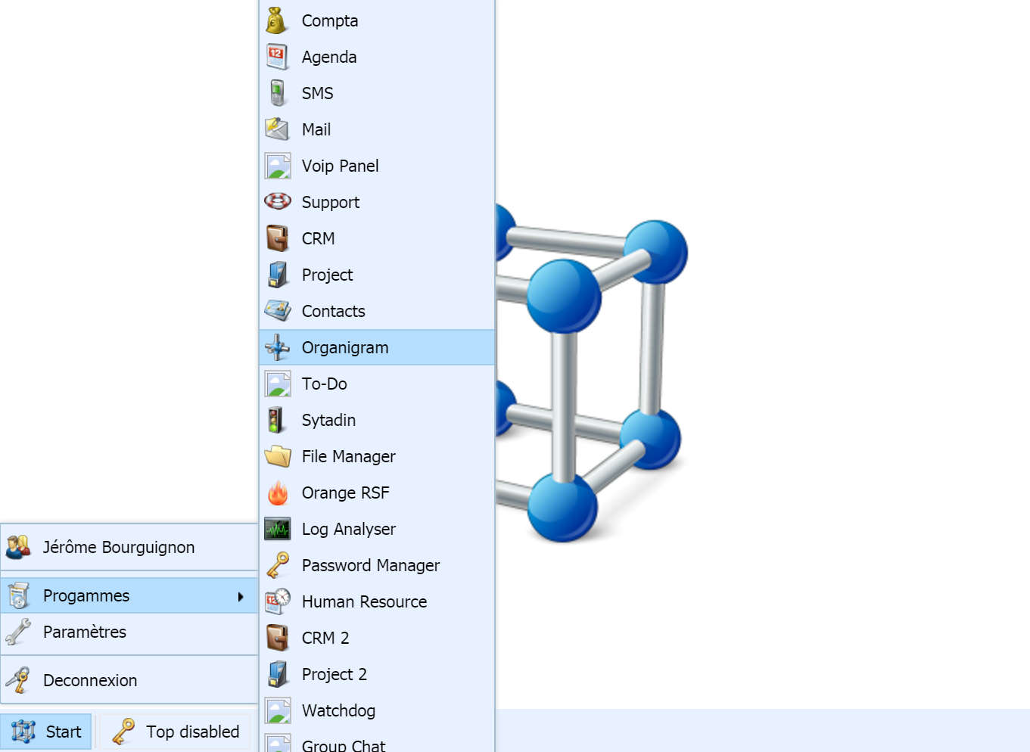The width and height of the screenshot is (1030, 752).
Task: Open the File Manager folder icon
Action: 277,456
